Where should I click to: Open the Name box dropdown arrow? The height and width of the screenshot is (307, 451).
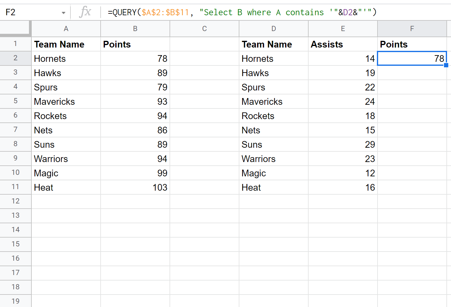tap(63, 13)
